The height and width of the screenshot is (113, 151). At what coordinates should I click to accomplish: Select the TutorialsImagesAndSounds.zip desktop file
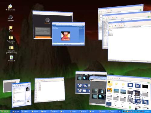(x=11, y=50)
